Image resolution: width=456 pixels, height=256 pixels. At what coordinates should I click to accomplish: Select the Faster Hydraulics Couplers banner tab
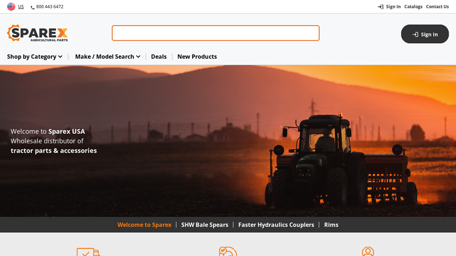pyautogui.click(x=276, y=225)
